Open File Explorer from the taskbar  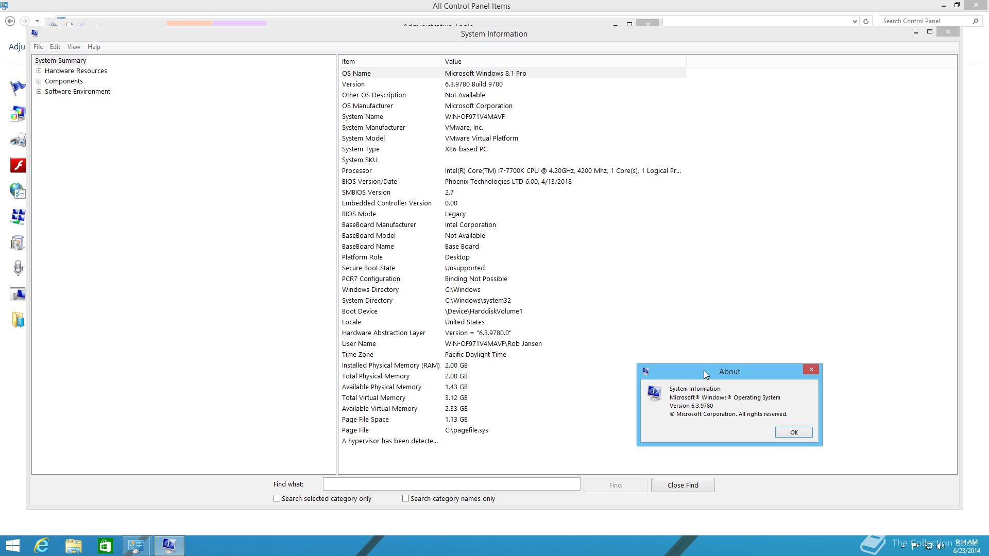click(74, 545)
